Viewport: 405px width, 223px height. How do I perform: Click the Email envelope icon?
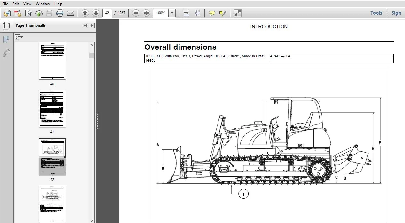pyautogui.click(x=70, y=13)
